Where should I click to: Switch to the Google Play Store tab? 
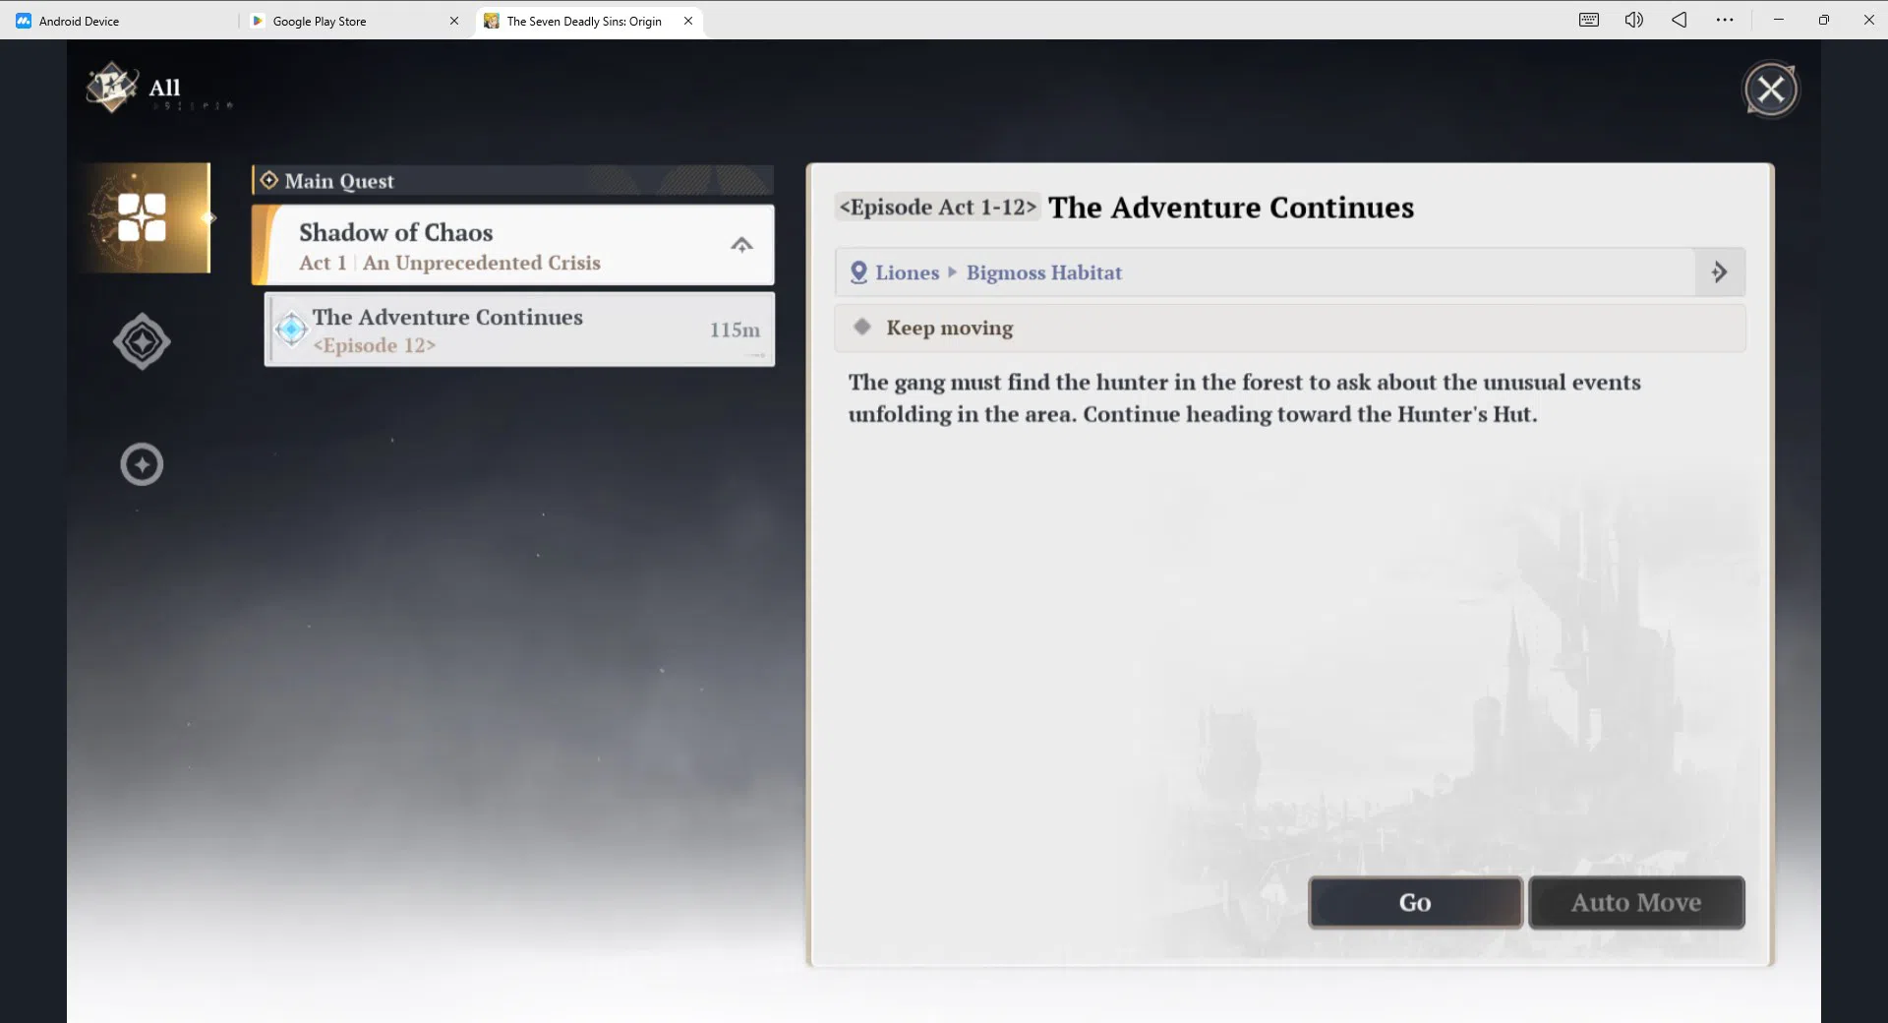click(320, 21)
